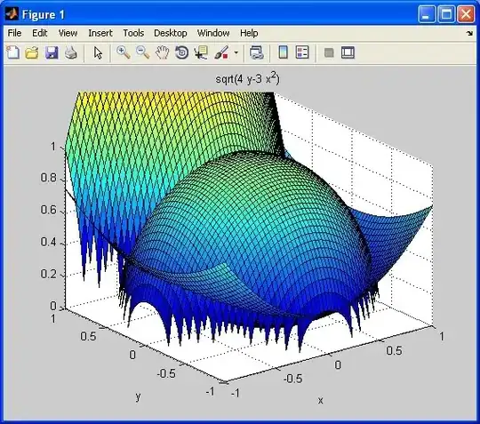Activate the Zoom Out magnifier tool
480x424 pixels.
[x=142, y=52]
